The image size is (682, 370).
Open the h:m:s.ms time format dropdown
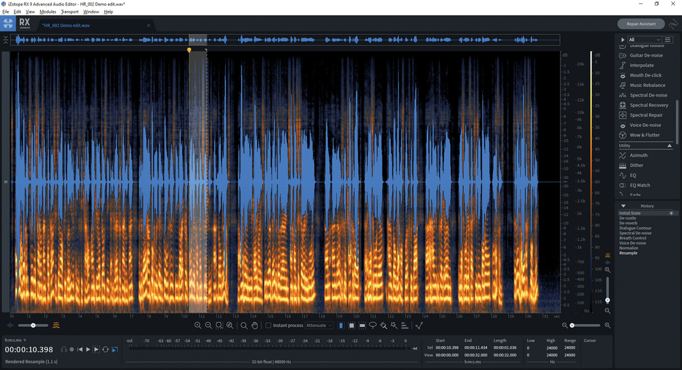tap(16, 340)
